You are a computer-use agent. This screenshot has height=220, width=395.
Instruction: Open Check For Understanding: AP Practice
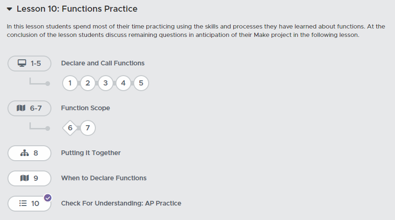[121, 204]
